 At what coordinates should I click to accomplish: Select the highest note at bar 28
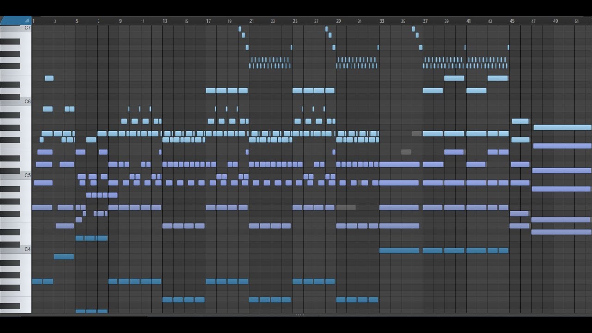[327, 29]
